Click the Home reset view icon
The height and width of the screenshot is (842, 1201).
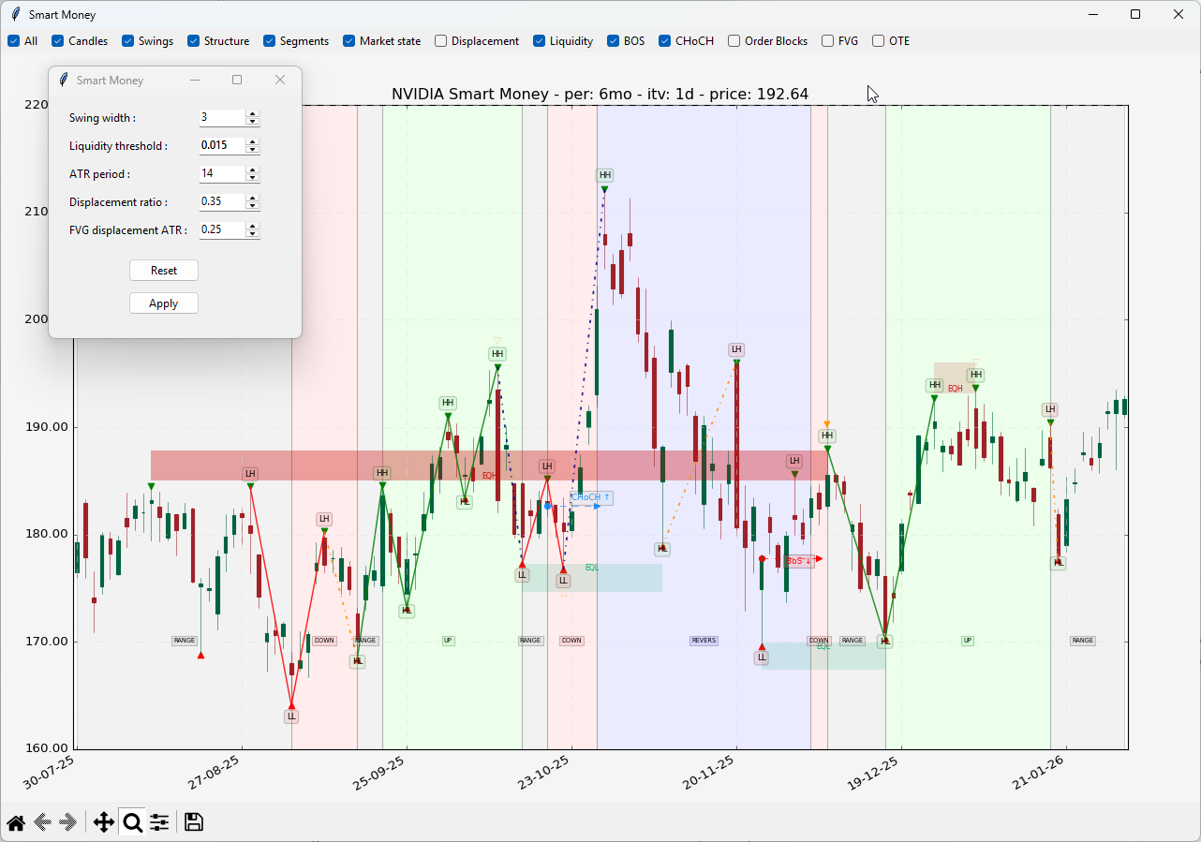tap(16, 822)
